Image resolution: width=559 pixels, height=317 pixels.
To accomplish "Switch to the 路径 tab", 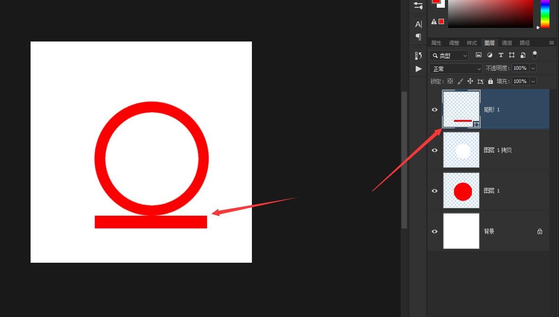I will [525, 43].
